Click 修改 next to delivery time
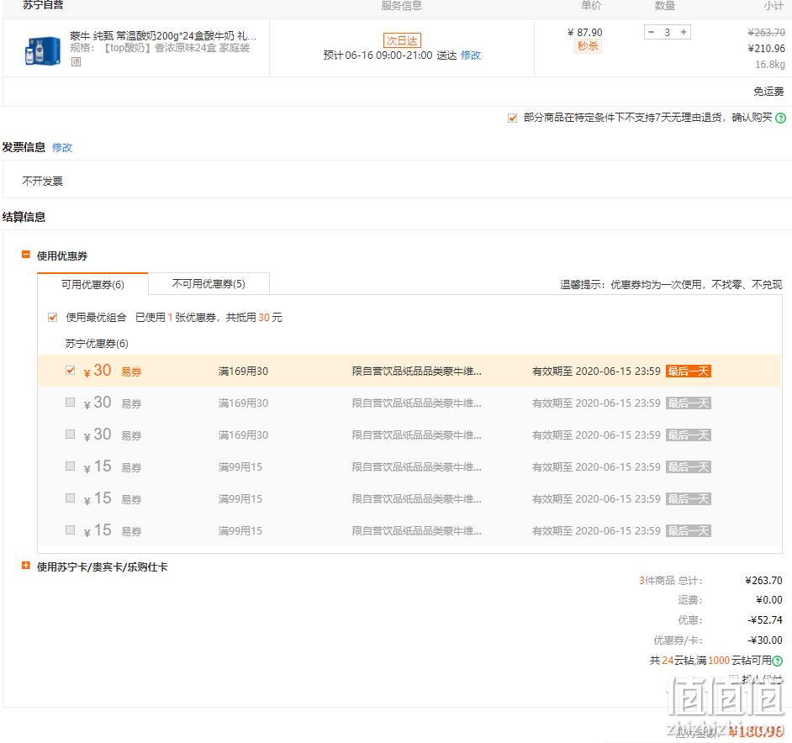 470,55
